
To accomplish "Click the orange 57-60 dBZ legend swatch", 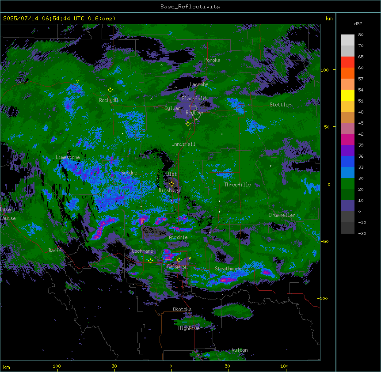I will point(347,73).
